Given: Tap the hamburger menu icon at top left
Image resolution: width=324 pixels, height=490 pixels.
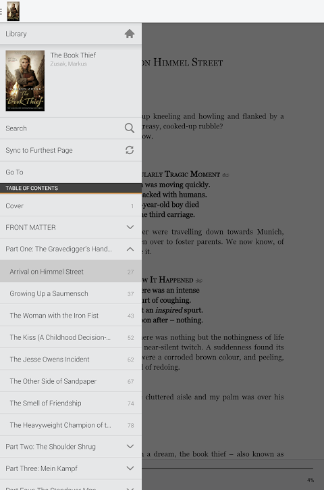Looking at the screenshot, I should tap(1, 11).
